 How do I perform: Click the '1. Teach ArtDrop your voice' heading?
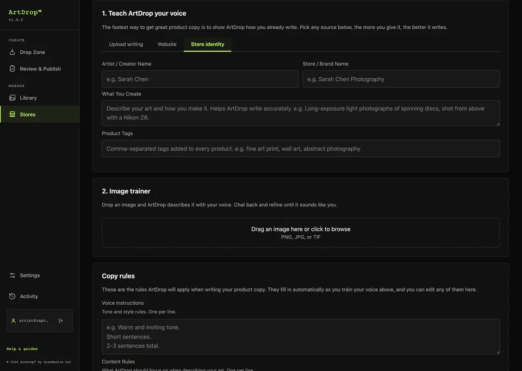pyautogui.click(x=144, y=13)
